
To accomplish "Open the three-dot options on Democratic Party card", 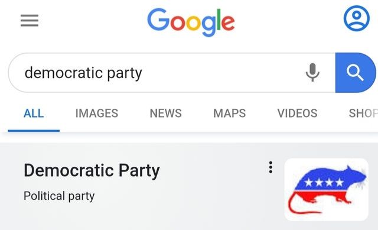I will point(271,167).
